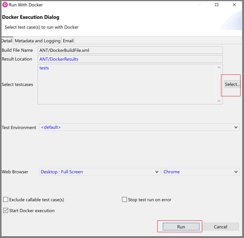Maximize the Run With Docker window

[x=216, y=5]
